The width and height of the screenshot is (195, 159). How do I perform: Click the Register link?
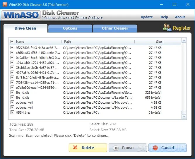tap(182, 28)
